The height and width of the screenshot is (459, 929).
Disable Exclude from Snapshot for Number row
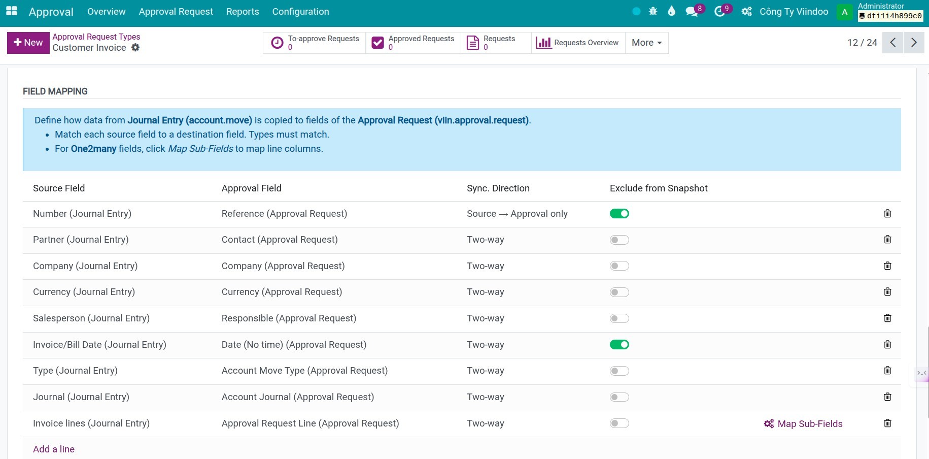coord(619,214)
